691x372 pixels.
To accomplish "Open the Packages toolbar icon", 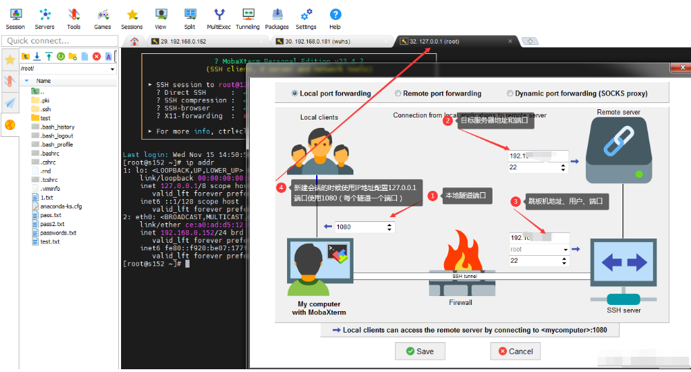I will pos(277,19).
